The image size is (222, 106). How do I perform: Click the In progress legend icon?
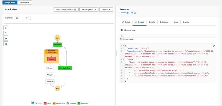point(32,103)
